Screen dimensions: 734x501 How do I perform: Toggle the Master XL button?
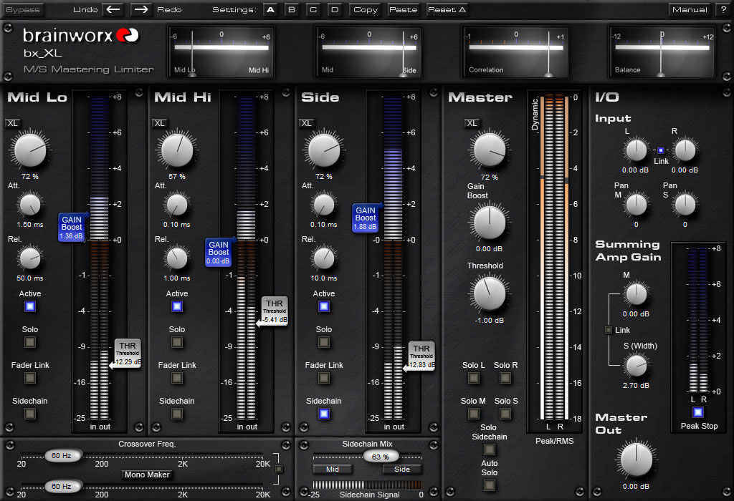[472, 123]
